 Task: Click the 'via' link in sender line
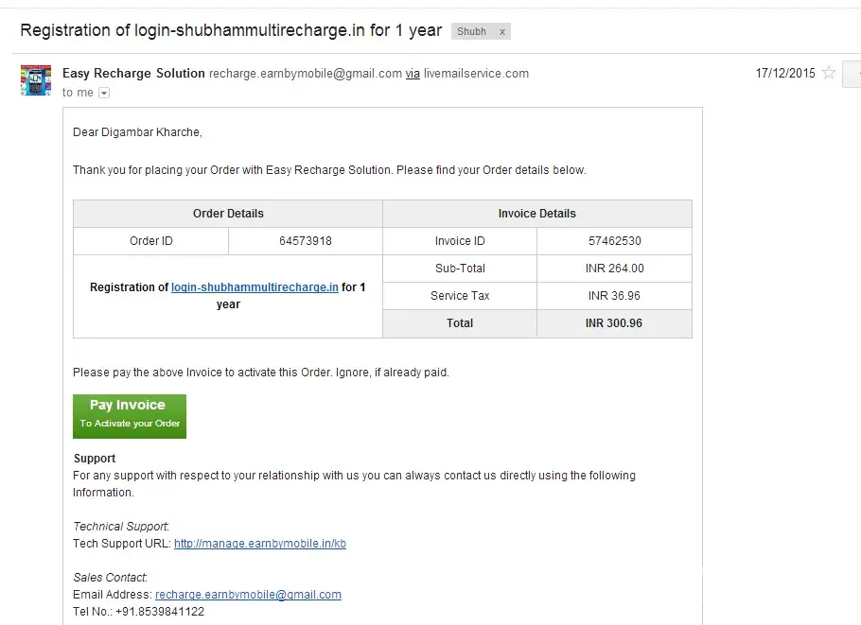click(413, 74)
